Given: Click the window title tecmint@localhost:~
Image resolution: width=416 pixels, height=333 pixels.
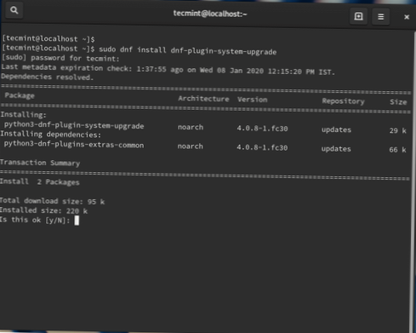Looking at the screenshot, I should [210, 14].
